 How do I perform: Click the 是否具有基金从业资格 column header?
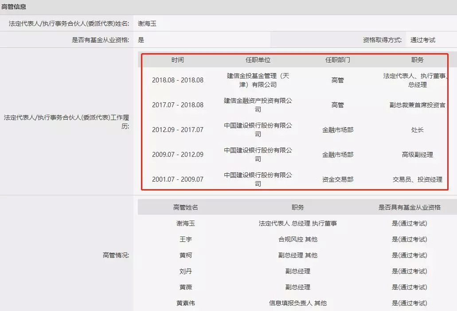(x=409, y=207)
